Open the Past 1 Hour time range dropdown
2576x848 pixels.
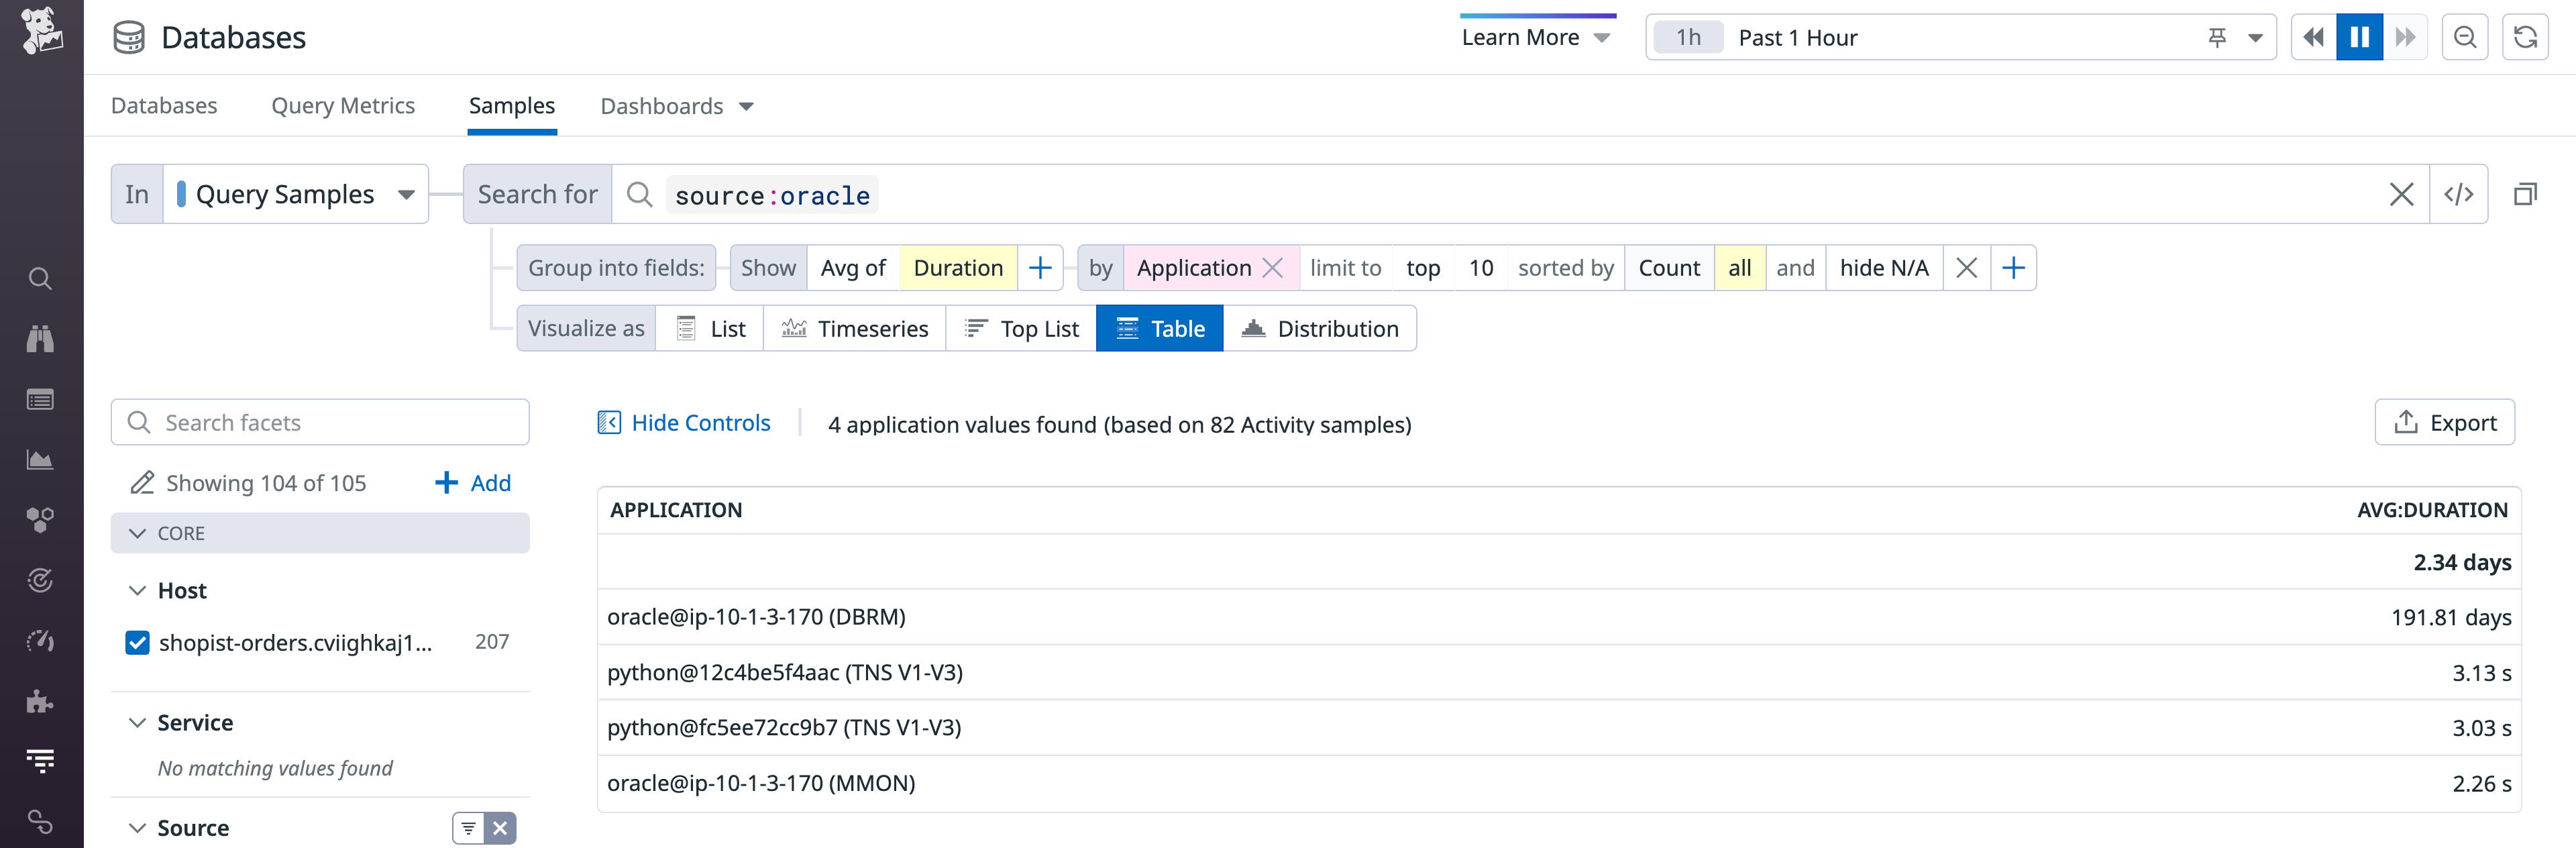point(1797,37)
